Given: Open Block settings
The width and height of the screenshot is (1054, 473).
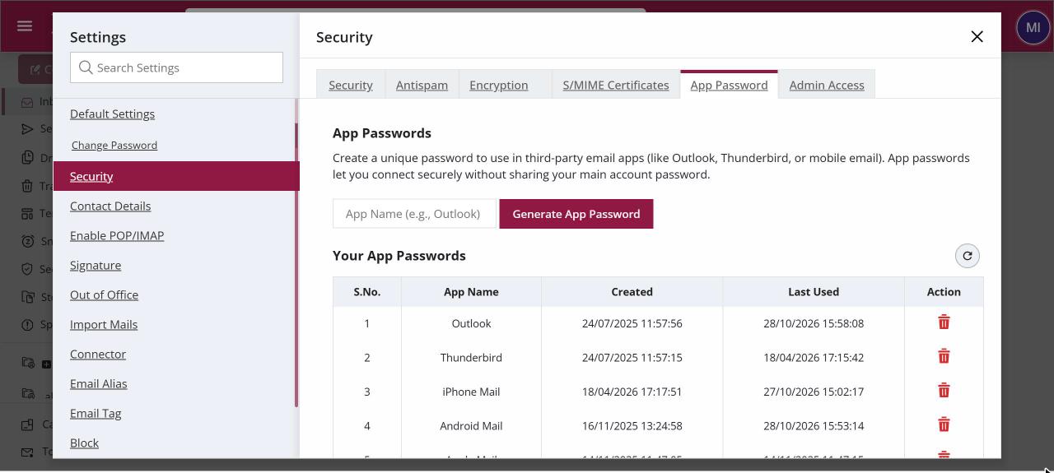Looking at the screenshot, I should coord(84,443).
